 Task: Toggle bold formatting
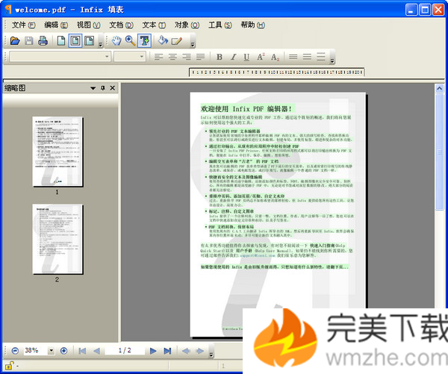(219, 57)
